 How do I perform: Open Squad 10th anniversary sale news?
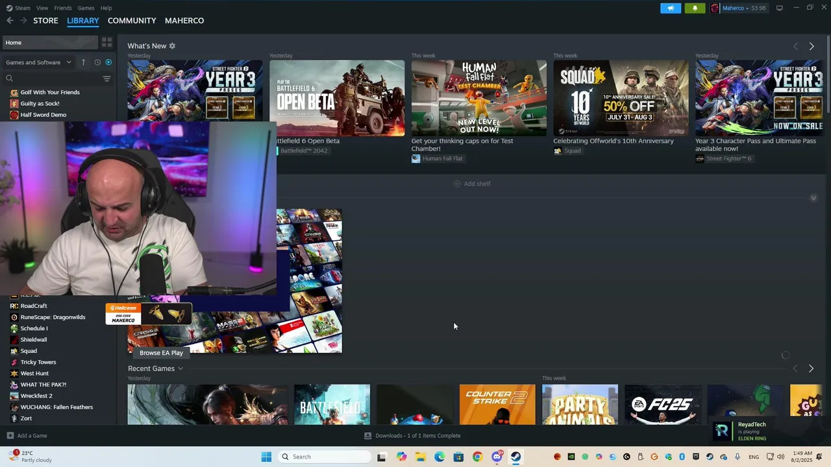[x=621, y=98]
